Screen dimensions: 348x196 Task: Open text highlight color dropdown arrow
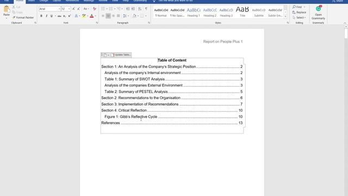tap(88, 16)
